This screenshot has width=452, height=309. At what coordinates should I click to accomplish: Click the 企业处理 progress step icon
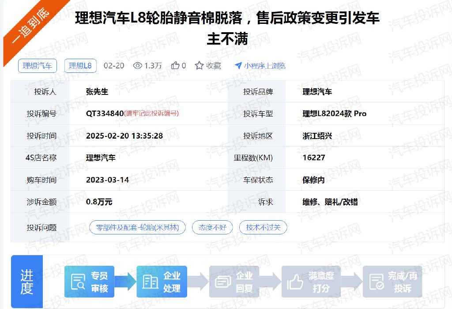click(150, 282)
